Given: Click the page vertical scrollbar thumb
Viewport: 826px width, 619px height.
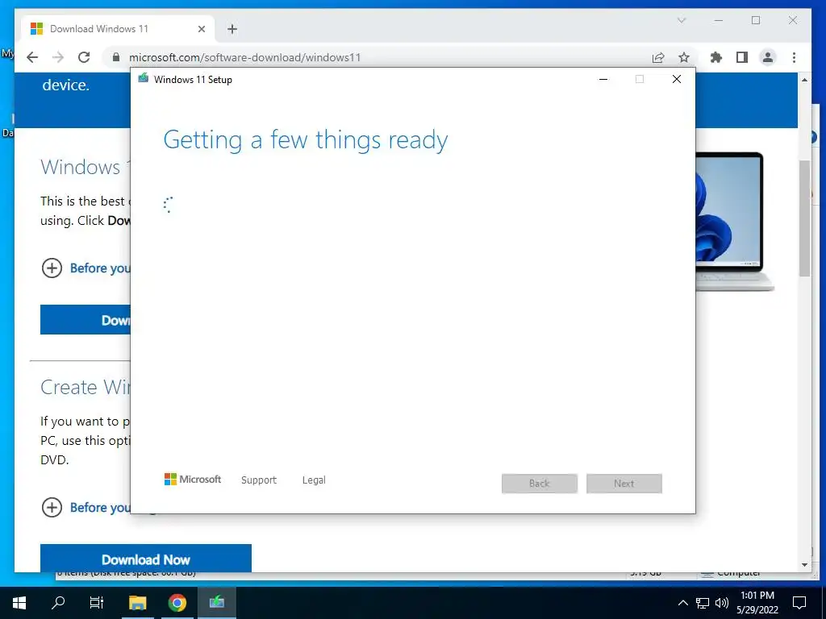Looking at the screenshot, I should pyautogui.click(x=804, y=218).
